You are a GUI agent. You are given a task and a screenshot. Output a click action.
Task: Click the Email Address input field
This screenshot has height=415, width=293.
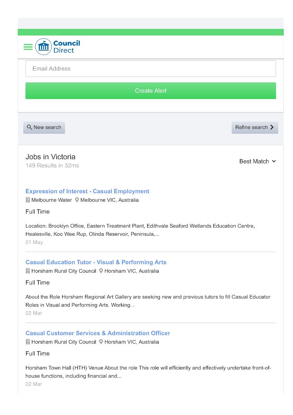click(x=150, y=69)
